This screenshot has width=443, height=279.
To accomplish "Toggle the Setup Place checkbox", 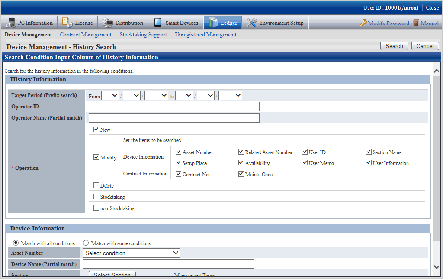I will pos(178,163).
